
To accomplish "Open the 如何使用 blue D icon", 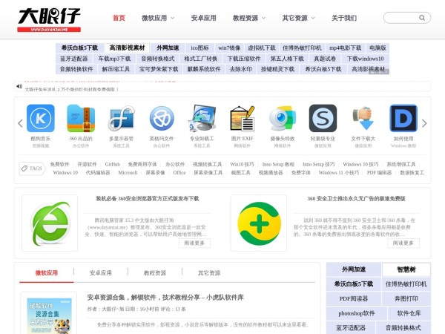I will (x=403, y=118).
